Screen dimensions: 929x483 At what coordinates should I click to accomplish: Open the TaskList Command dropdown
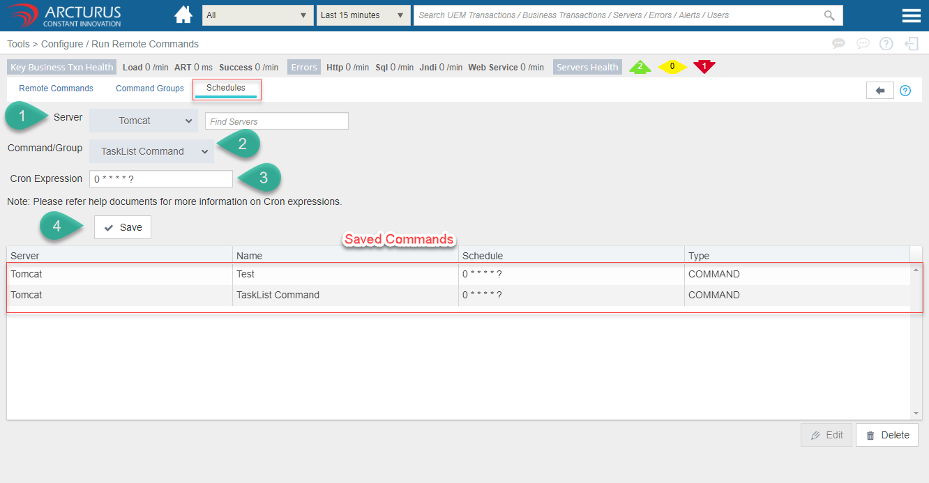point(152,151)
